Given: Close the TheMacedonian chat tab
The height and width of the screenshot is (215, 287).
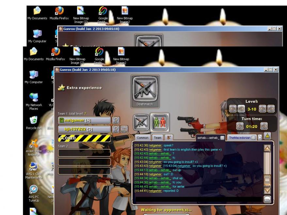Looking at the screenshot, I should 253,138.
